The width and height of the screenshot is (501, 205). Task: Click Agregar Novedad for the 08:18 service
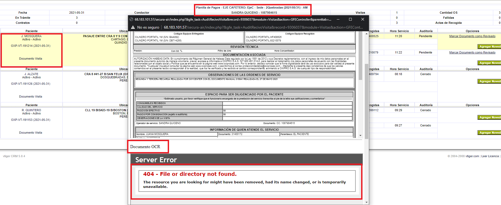tap(489, 81)
